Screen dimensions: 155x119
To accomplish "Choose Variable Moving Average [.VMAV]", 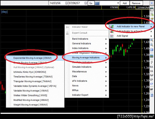I will pyautogui.click(x=35, y=91).
